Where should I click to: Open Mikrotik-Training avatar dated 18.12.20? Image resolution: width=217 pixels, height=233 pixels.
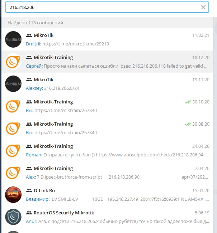pos(13,62)
